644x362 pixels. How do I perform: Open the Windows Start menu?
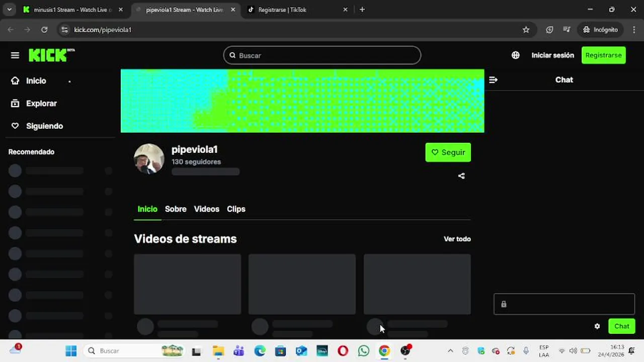(71, 351)
